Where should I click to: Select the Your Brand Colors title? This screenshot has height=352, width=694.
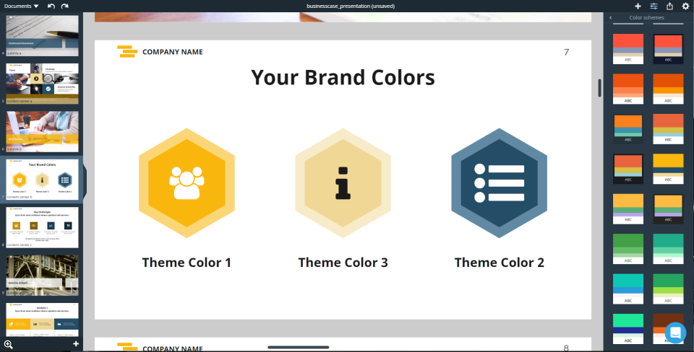click(343, 77)
